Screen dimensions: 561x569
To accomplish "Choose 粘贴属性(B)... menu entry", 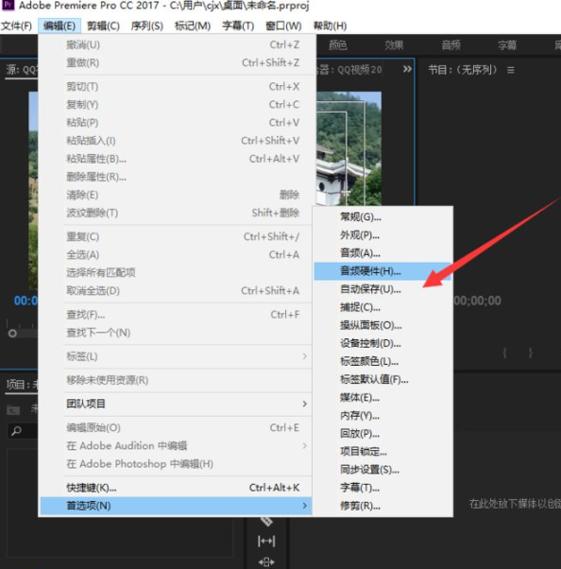I will 176,159.
